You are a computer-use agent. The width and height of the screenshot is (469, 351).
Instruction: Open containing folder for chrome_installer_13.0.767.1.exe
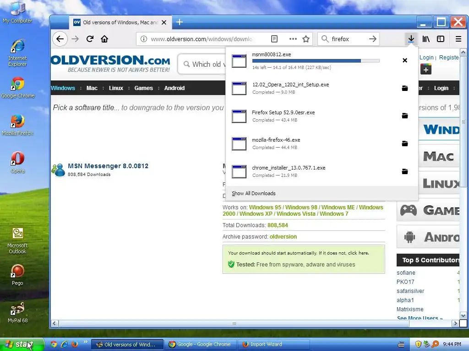pyautogui.click(x=405, y=171)
